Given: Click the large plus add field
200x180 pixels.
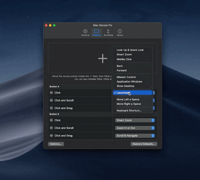Looking at the screenshot, I should [x=102, y=58].
